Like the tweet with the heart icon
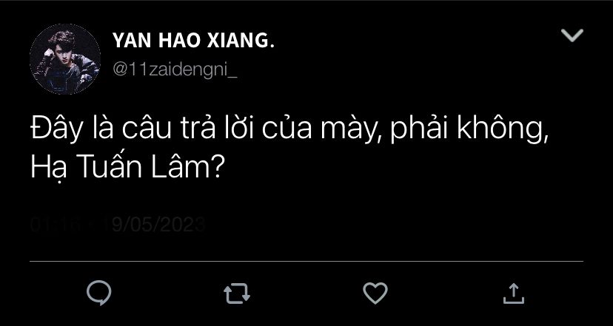Viewport: 613px width, 326px height. (x=375, y=293)
